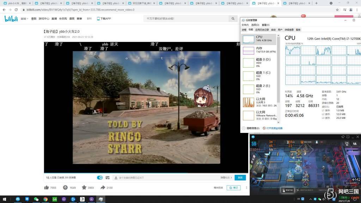Image resolution: width=361 pixels, height=203 pixels.
Task: Switch to 服务 tab in Task Manager
Action: click(298, 30)
